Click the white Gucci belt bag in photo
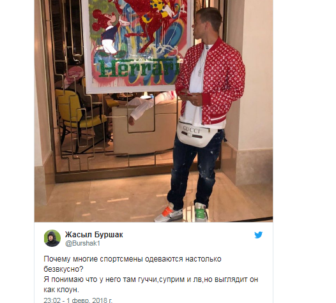Viewport: 336px width, 303px height. coord(194,135)
